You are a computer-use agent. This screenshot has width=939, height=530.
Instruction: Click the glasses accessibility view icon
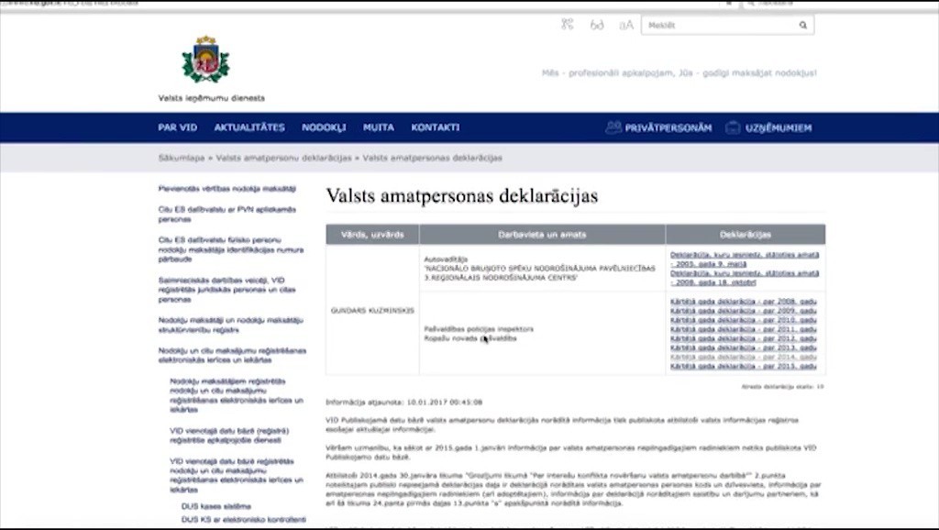(596, 25)
